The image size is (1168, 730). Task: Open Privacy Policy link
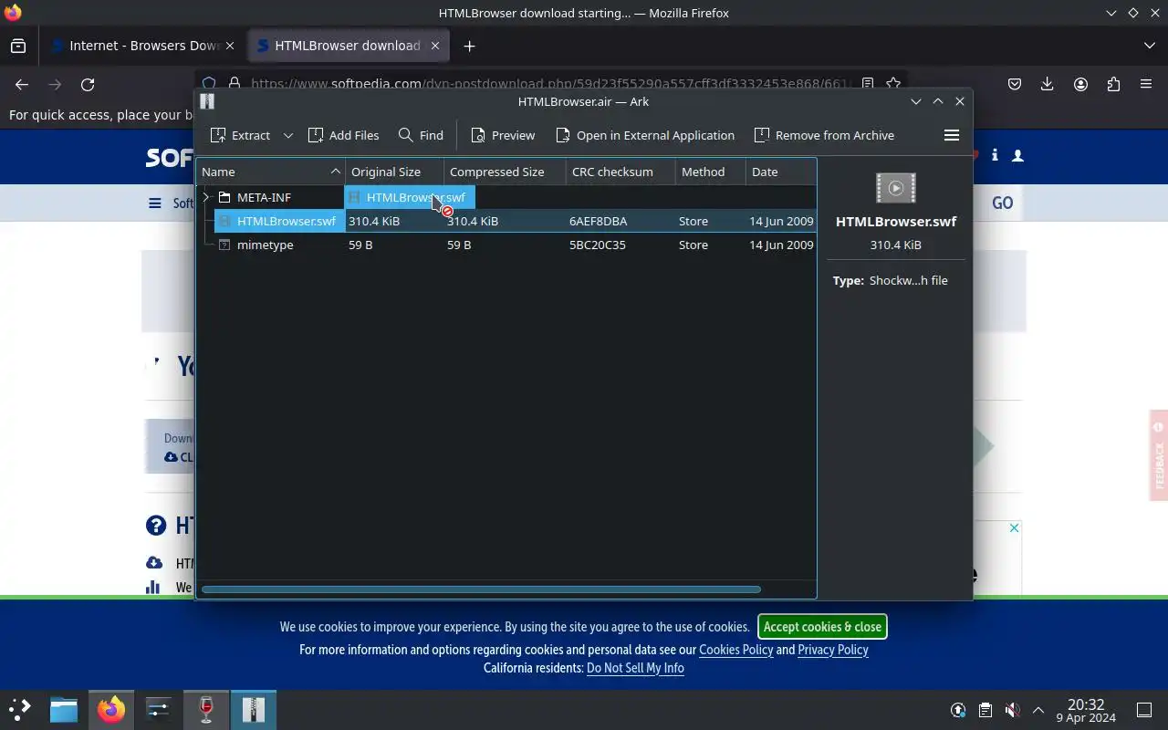tap(833, 650)
